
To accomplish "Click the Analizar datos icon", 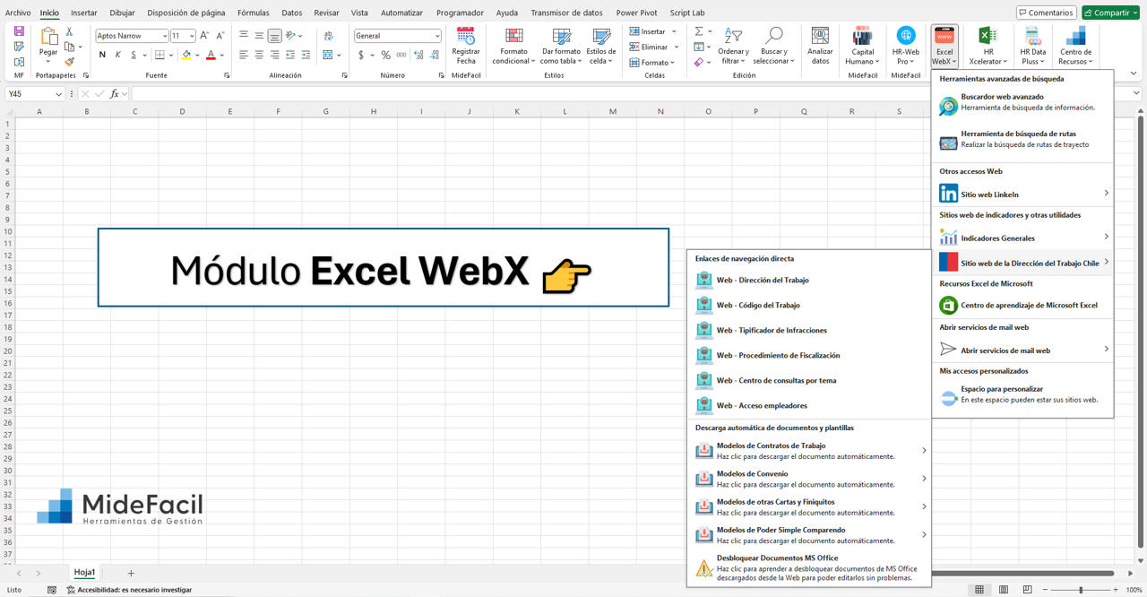I will (x=820, y=36).
